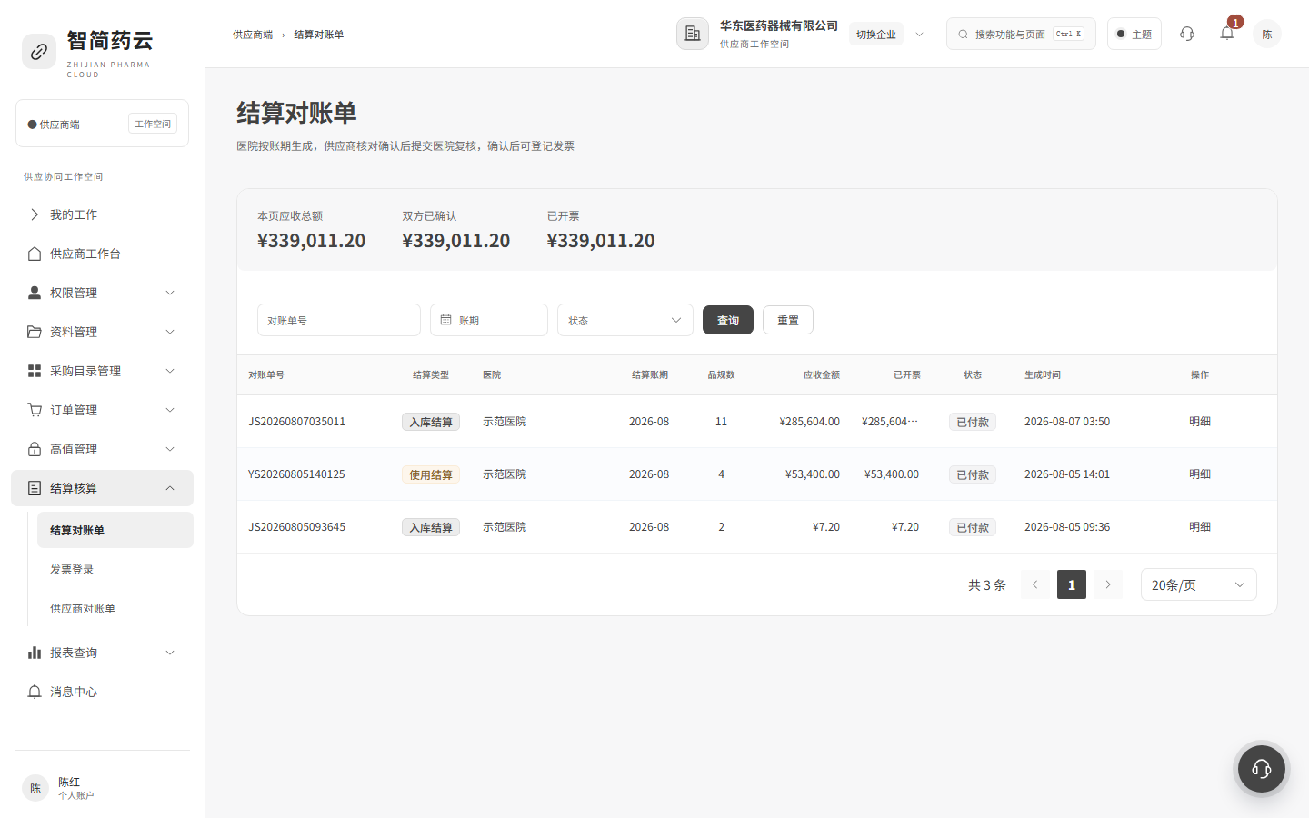Expand 权限管理 chevron
This screenshot has height=818, width=1309.
click(x=170, y=293)
